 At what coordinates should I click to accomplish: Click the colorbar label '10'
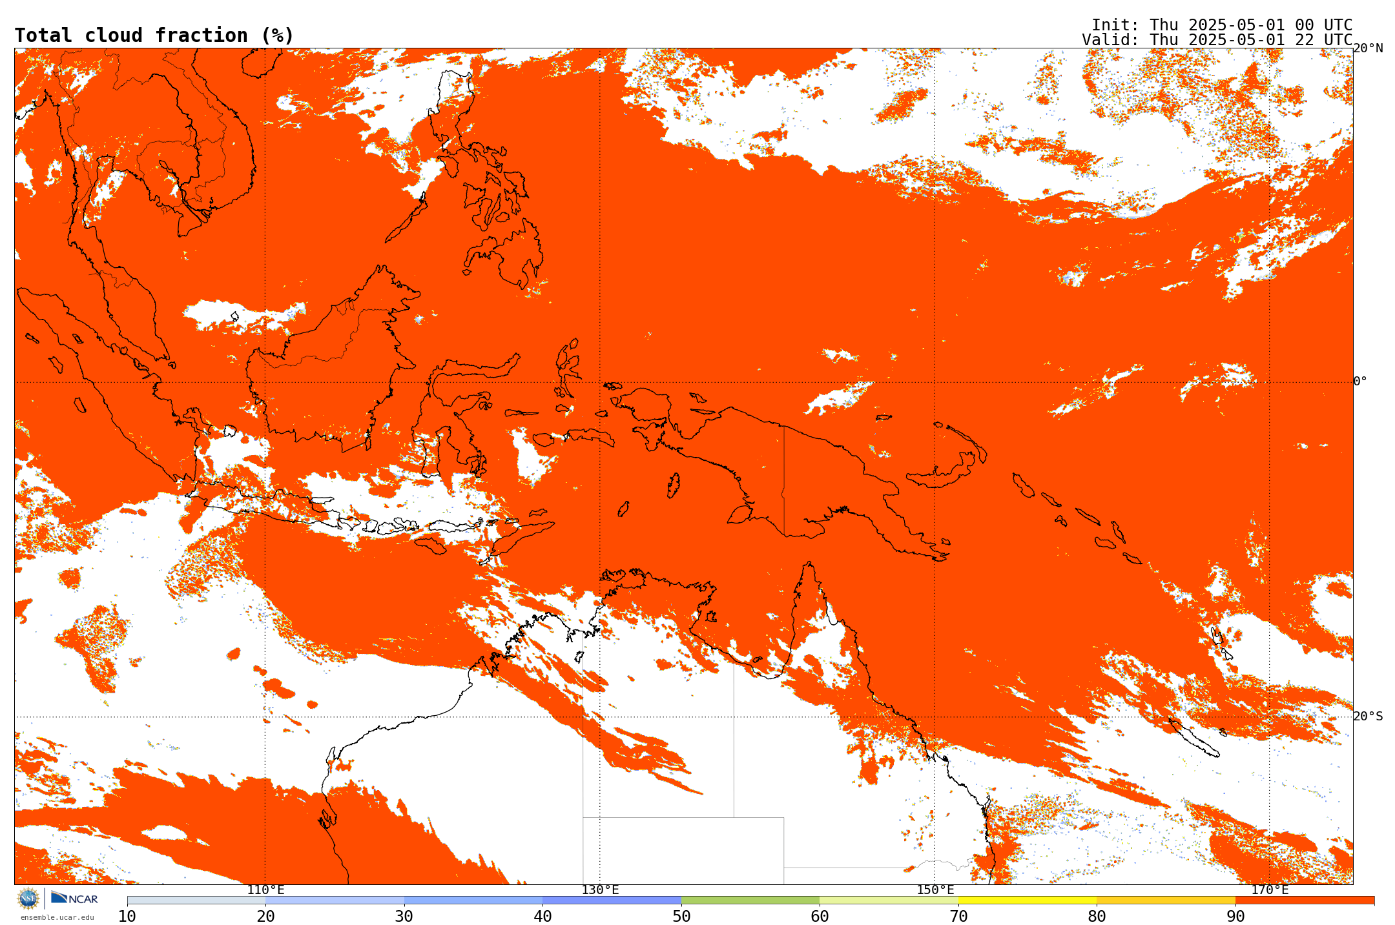coord(127,916)
